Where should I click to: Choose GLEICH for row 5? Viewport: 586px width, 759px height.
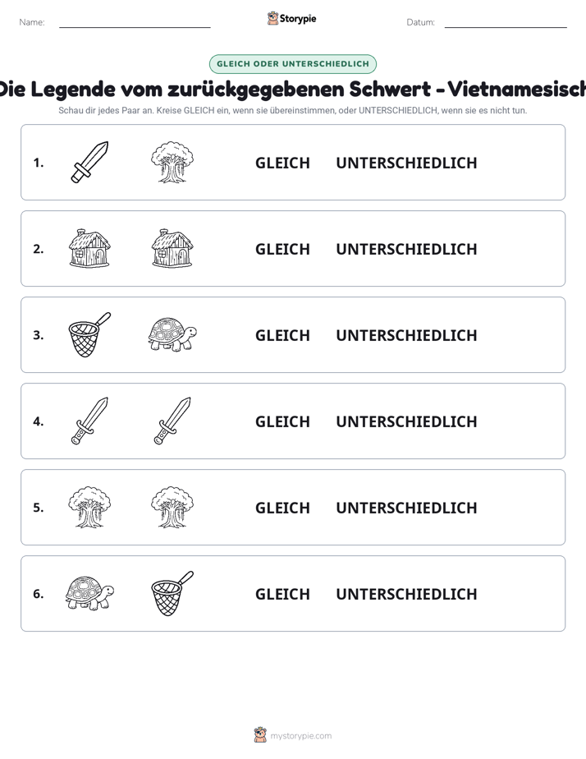click(x=282, y=508)
